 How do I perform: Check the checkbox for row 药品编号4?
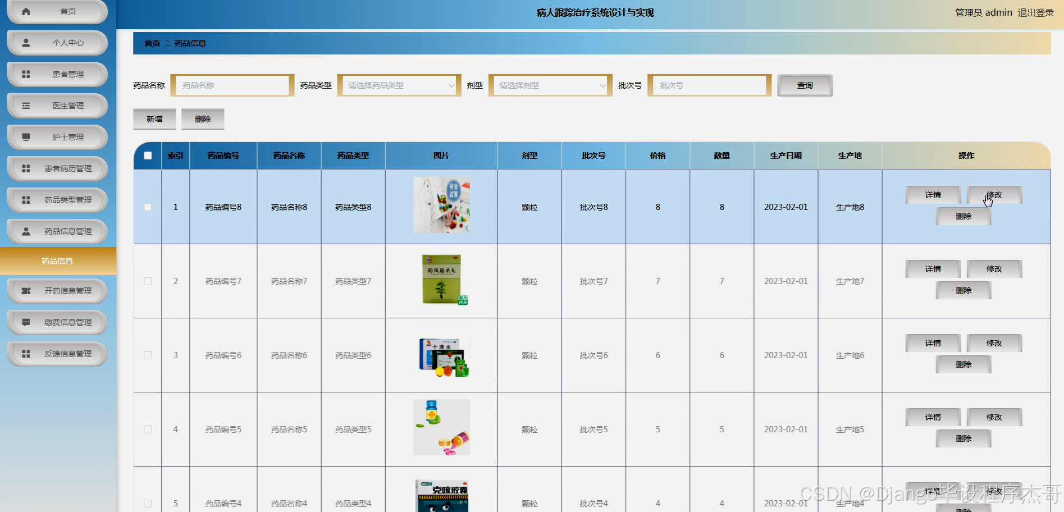(148, 504)
